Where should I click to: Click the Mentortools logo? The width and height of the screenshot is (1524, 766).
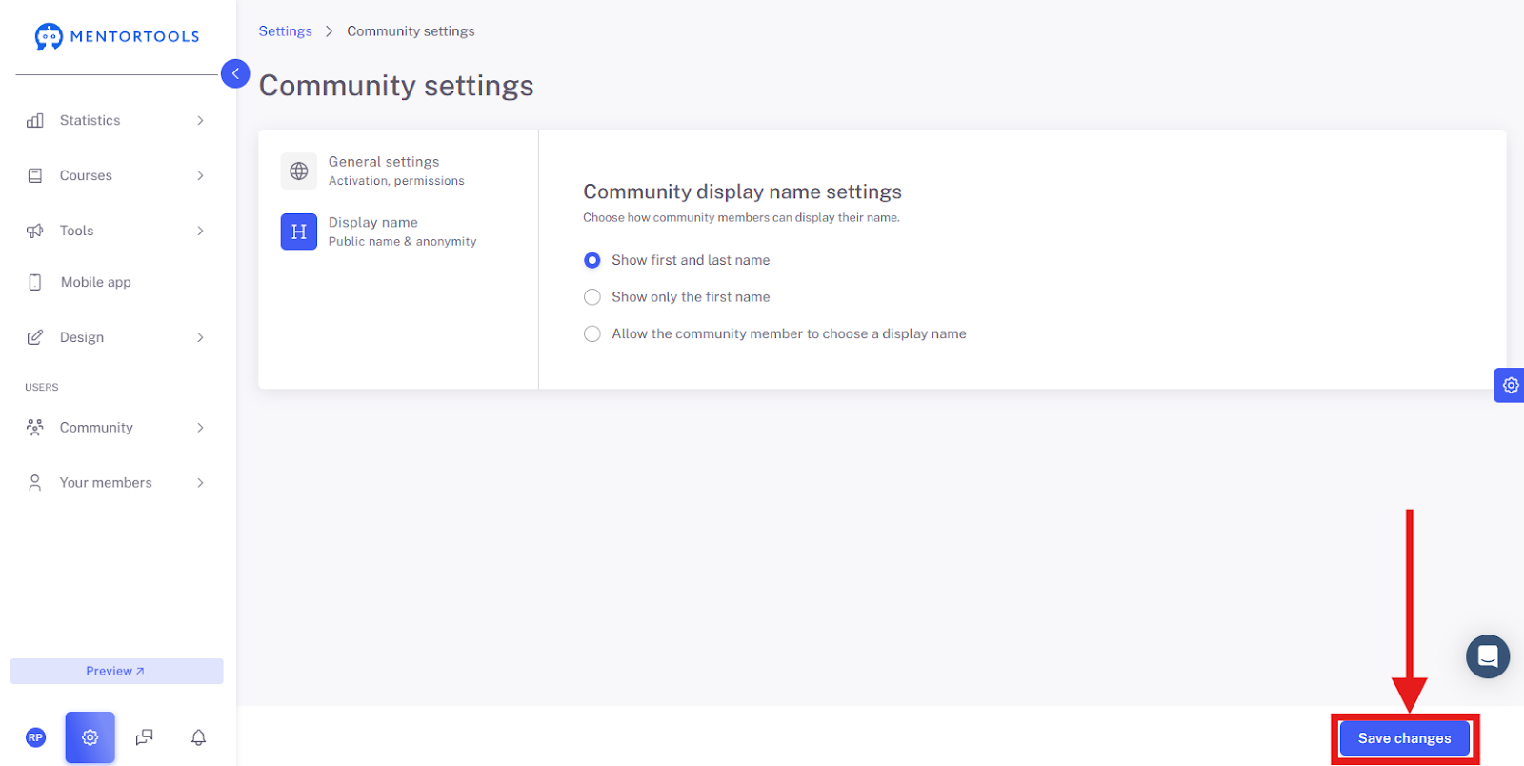coord(117,36)
